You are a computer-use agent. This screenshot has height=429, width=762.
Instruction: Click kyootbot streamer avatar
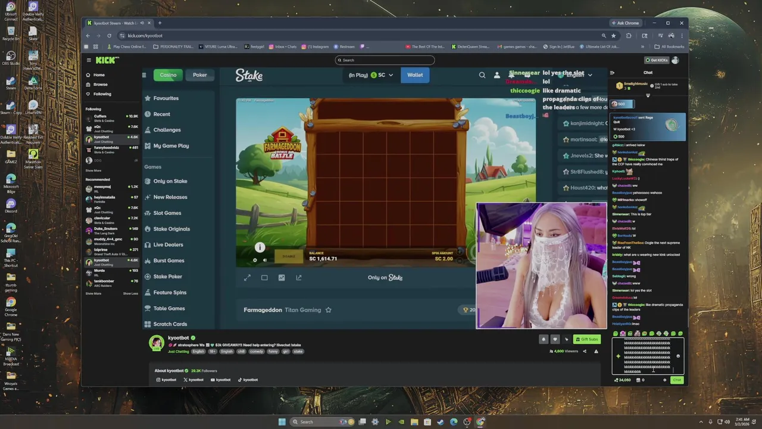pyautogui.click(x=157, y=343)
